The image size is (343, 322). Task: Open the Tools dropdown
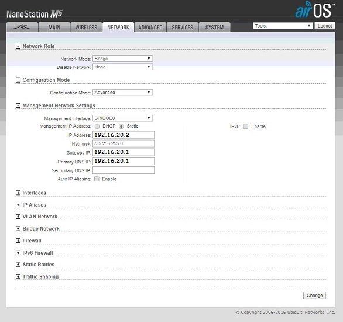(283, 26)
